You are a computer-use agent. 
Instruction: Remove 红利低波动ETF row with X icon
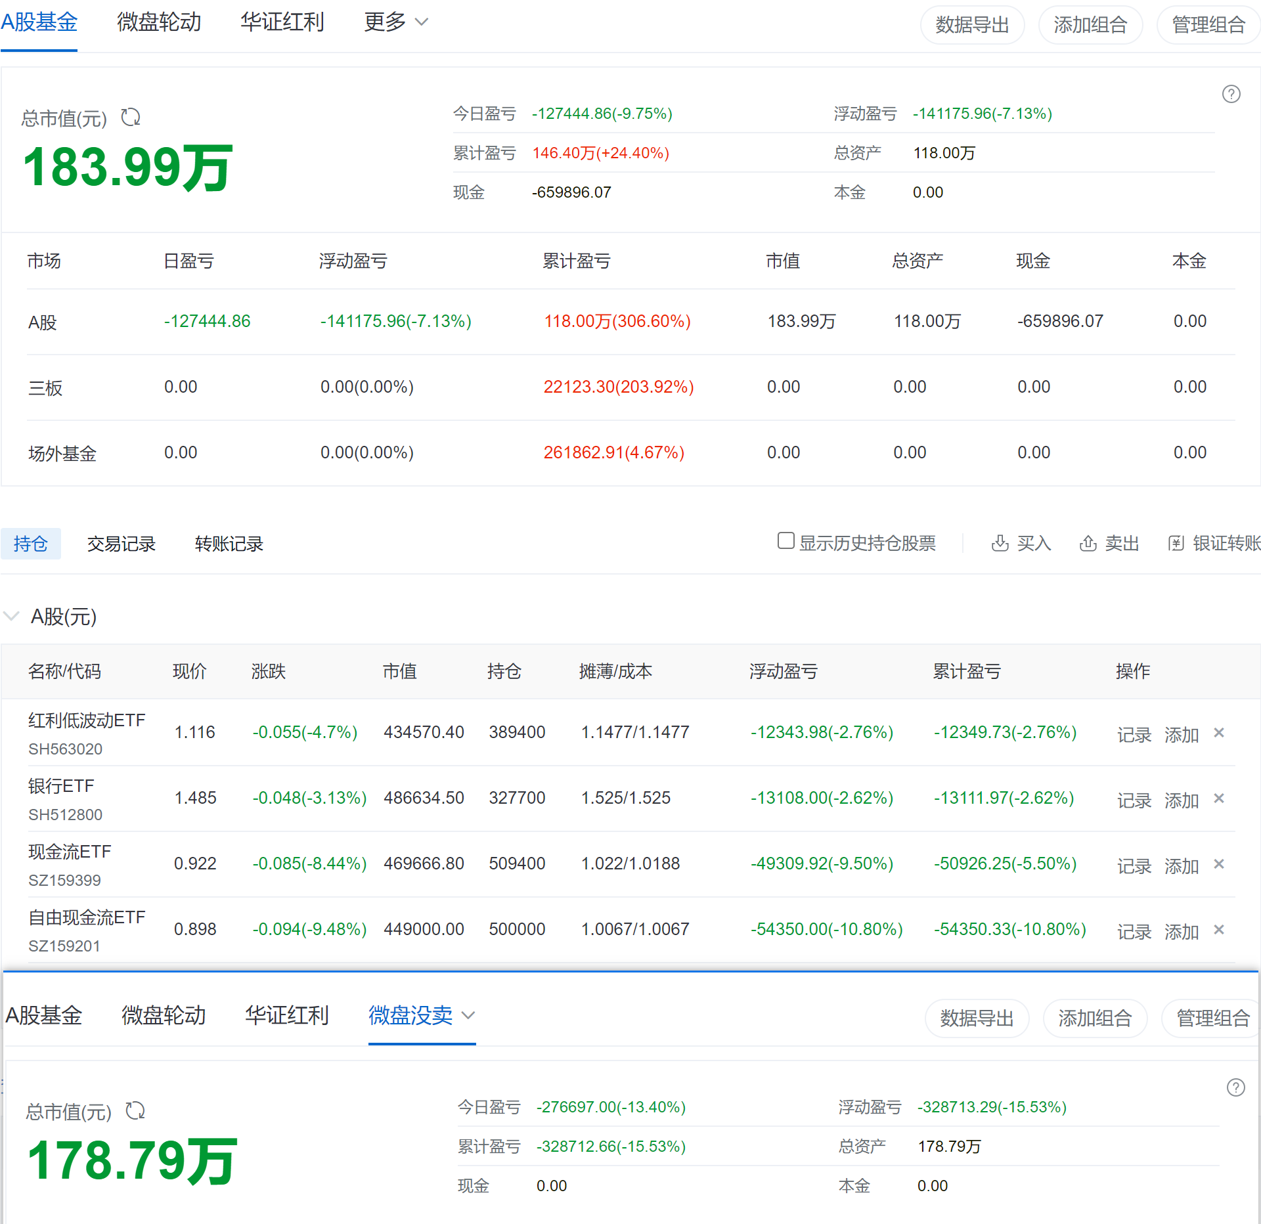click(x=1219, y=732)
